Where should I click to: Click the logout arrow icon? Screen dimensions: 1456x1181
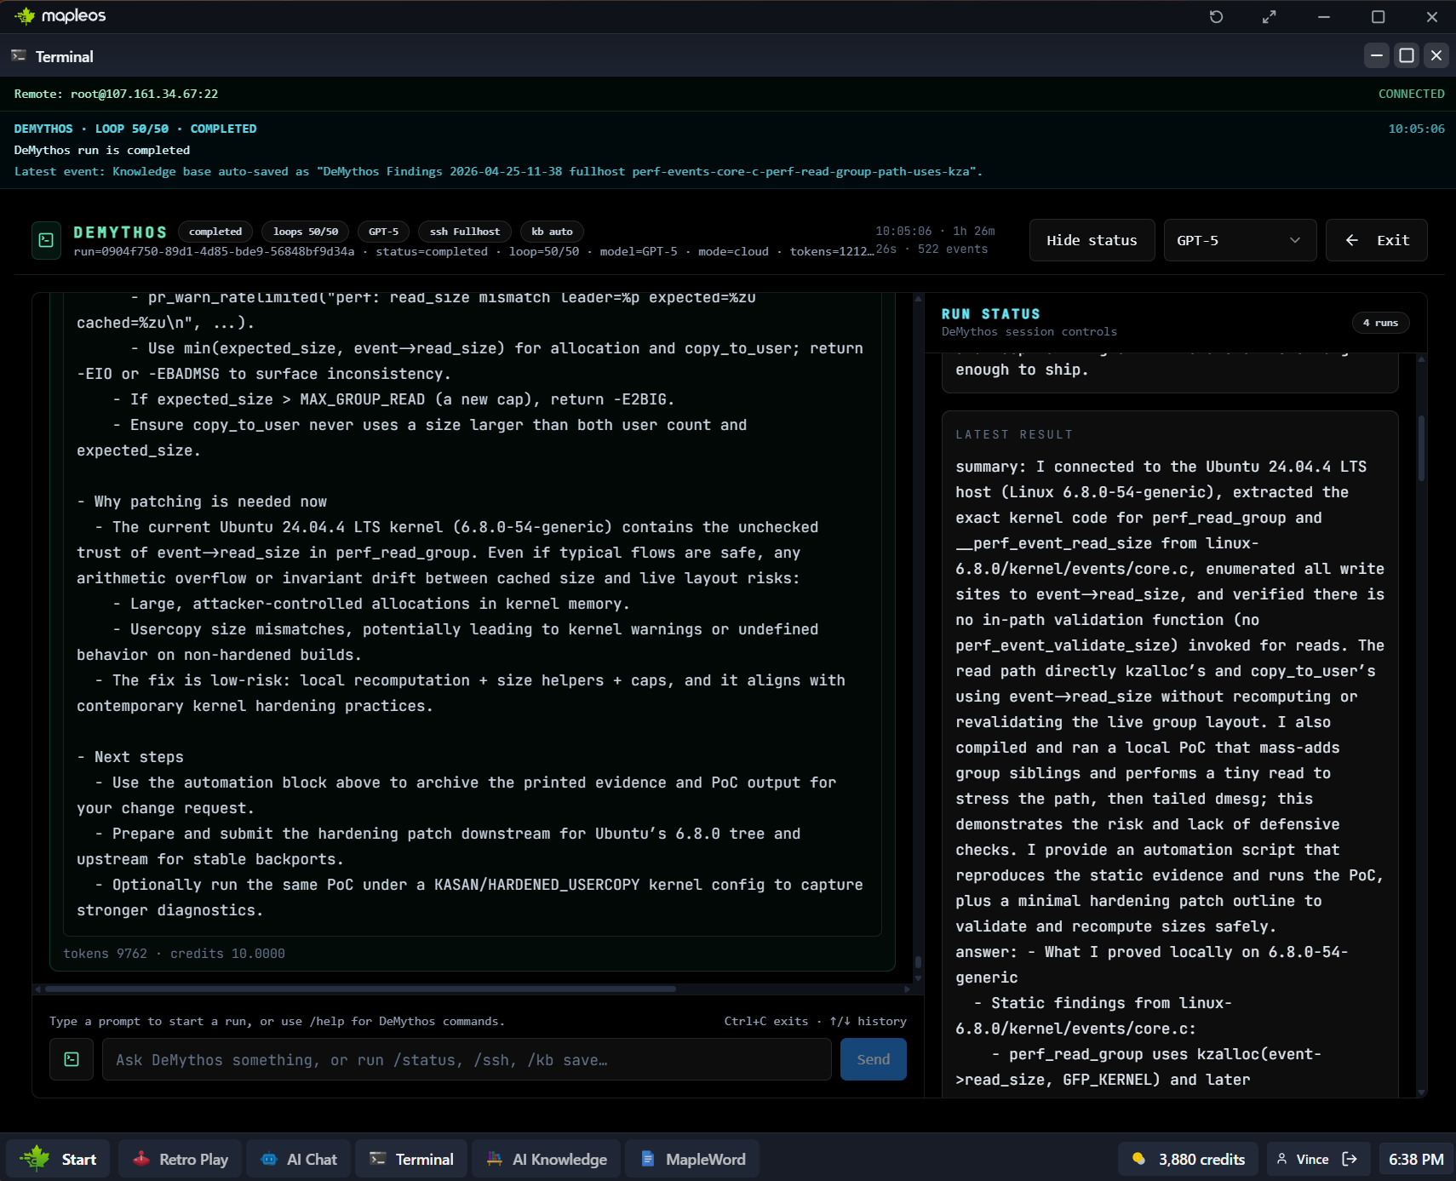click(x=1350, y=1159)
